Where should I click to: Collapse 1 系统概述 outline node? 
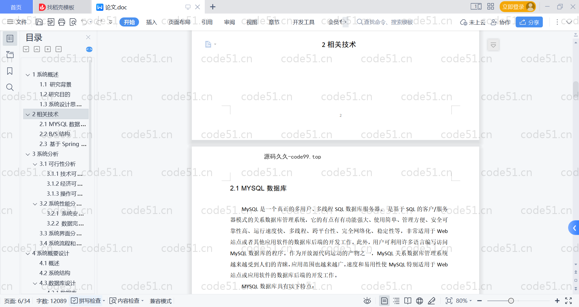point(28,75)
